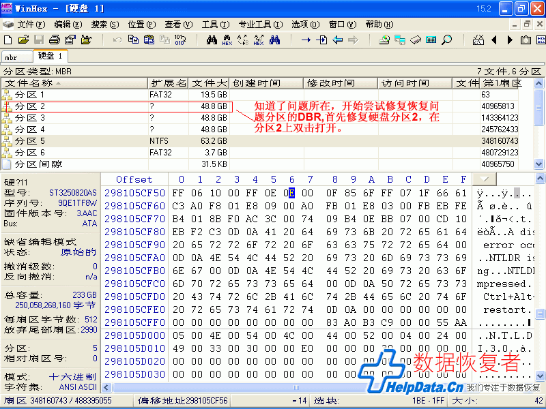Click the Open file folder icon
546x409 pixels.
coord(23,40)
